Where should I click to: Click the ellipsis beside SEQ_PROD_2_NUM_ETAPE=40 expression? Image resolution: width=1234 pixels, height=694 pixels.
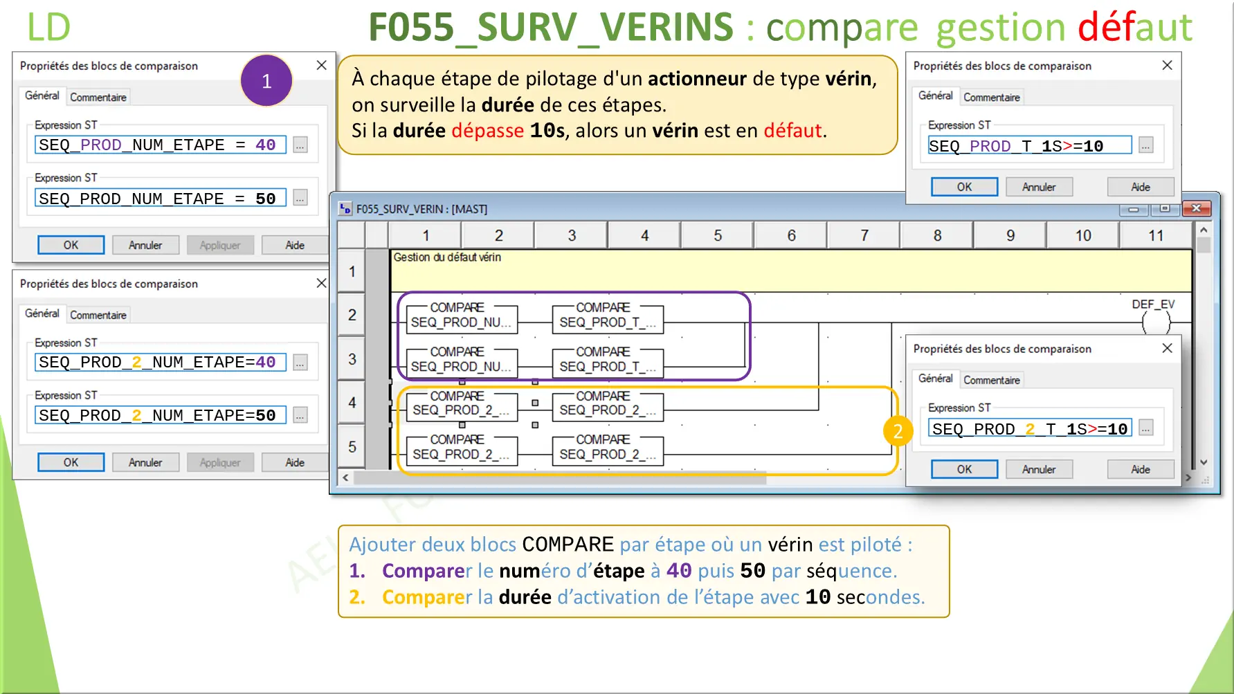(x=300, y=362)
